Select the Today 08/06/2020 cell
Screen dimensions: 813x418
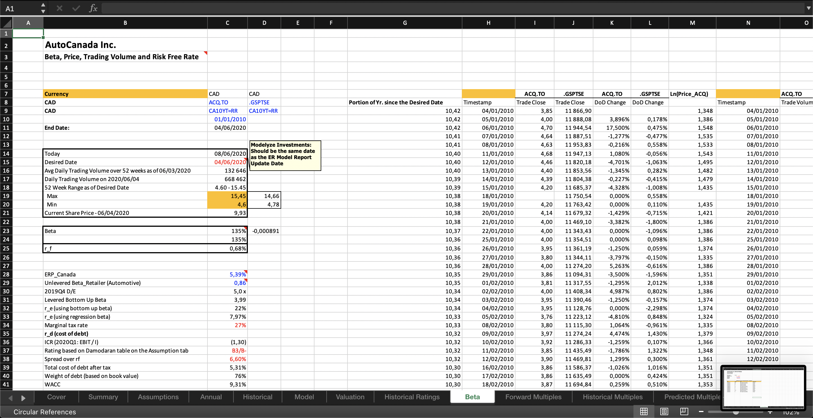click(x=228, y=153)
